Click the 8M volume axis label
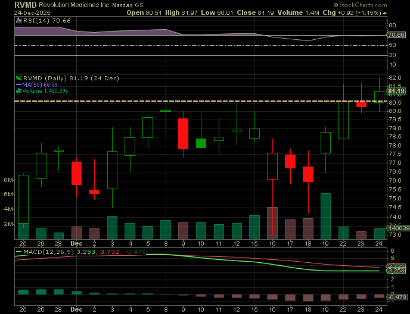Image resolution: width=410 pixels, height=314 pixels. (x=8, y=180)
